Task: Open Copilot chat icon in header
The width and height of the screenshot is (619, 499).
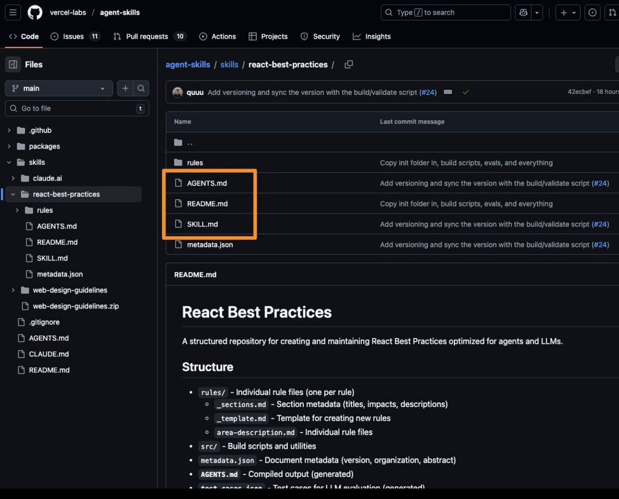Action: pos(524,12)
